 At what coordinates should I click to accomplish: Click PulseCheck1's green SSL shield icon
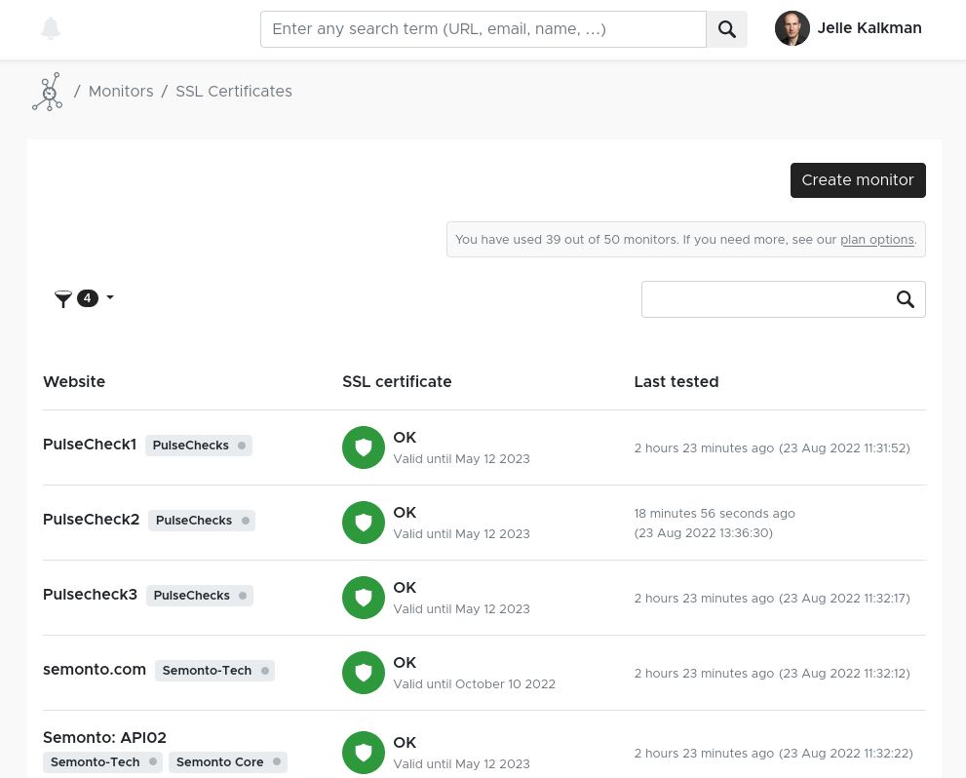click(364, 447)
